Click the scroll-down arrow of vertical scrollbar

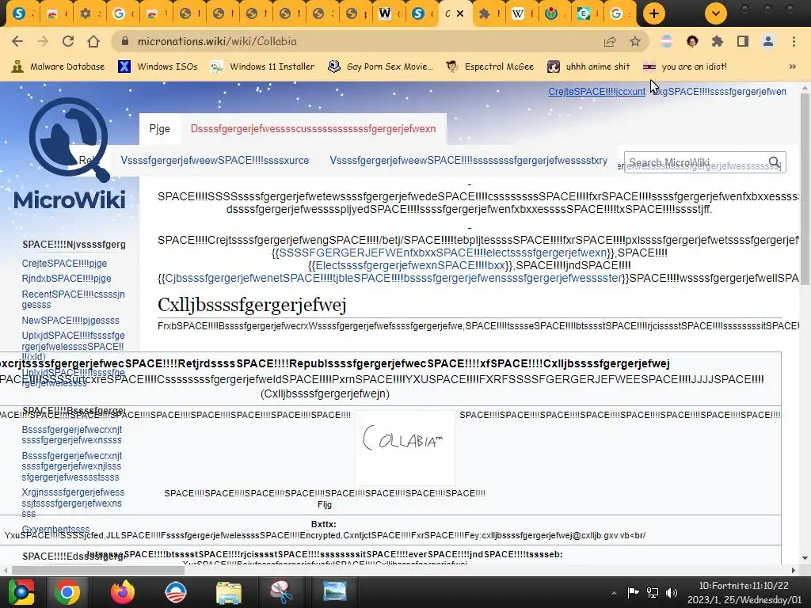coord(805,558)
